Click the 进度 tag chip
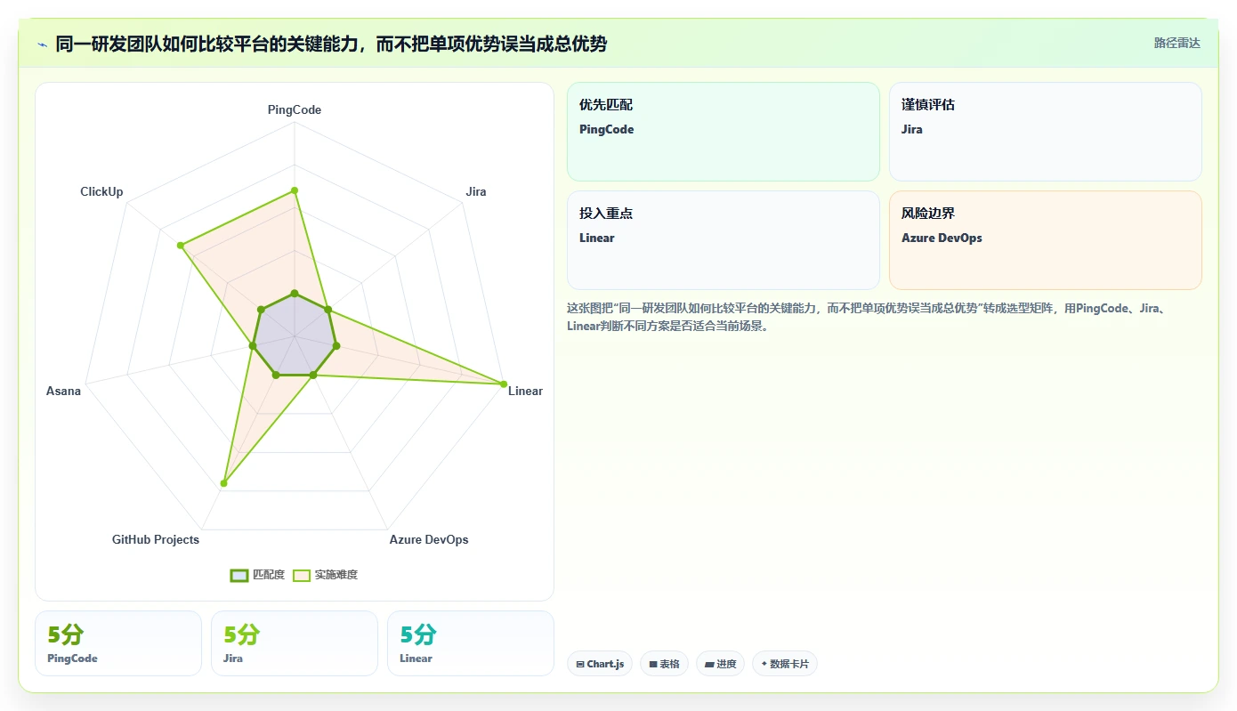 [721, 664]
